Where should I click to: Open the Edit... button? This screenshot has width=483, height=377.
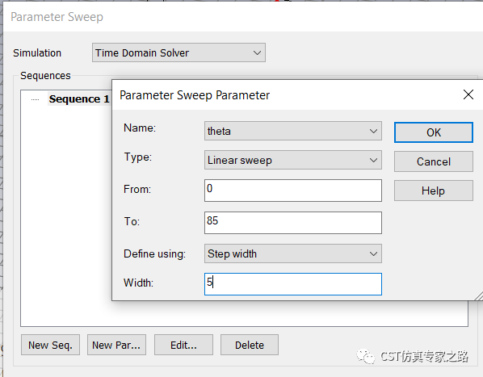click(x=183, y=345)
